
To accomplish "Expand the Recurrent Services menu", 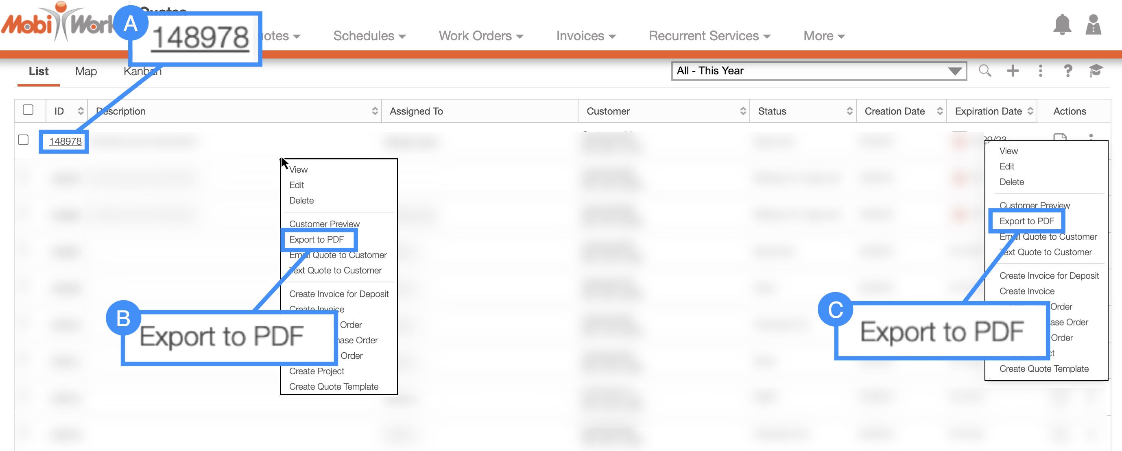I will [x=709, y=36].
